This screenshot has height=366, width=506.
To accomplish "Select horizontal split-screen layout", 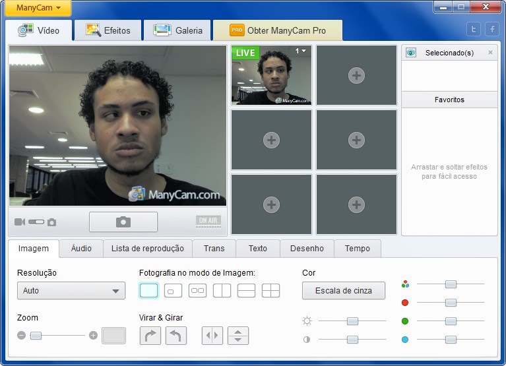I will point(246,291).
